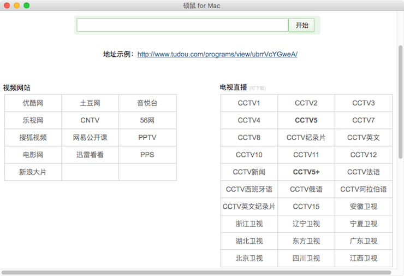404x276 pixels.
Task: Open the CCTV英文纪录片 channel
Action: tap(249, 207)
